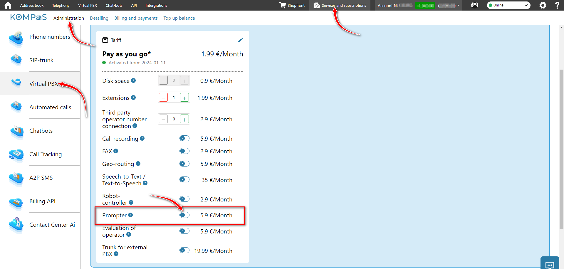This screenshot has height=269, width=564.
Task: Open Chatbots section
Action: pos(40,131)
